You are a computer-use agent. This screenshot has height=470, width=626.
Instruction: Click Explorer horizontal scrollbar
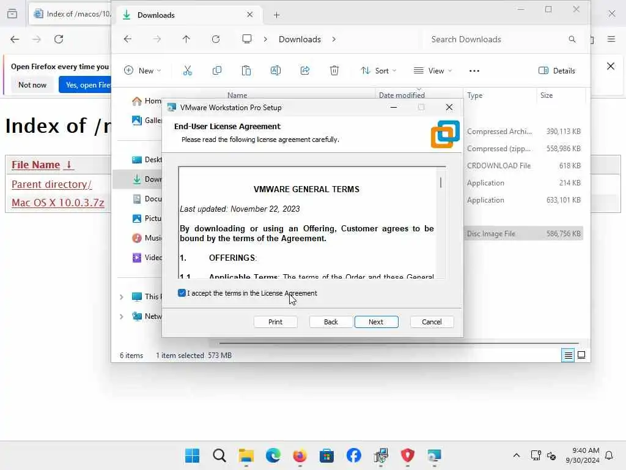pos(399,343)
